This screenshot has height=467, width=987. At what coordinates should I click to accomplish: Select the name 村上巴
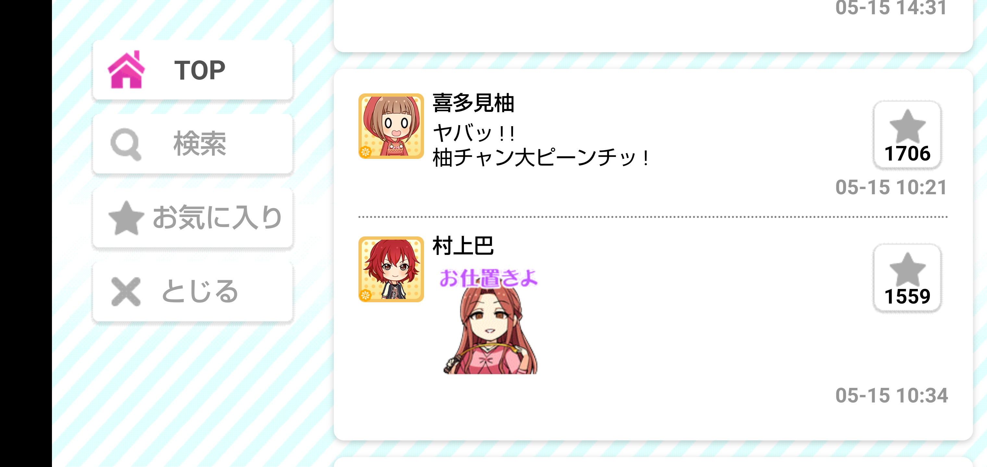pyautogui.click(x=463, y=246)
